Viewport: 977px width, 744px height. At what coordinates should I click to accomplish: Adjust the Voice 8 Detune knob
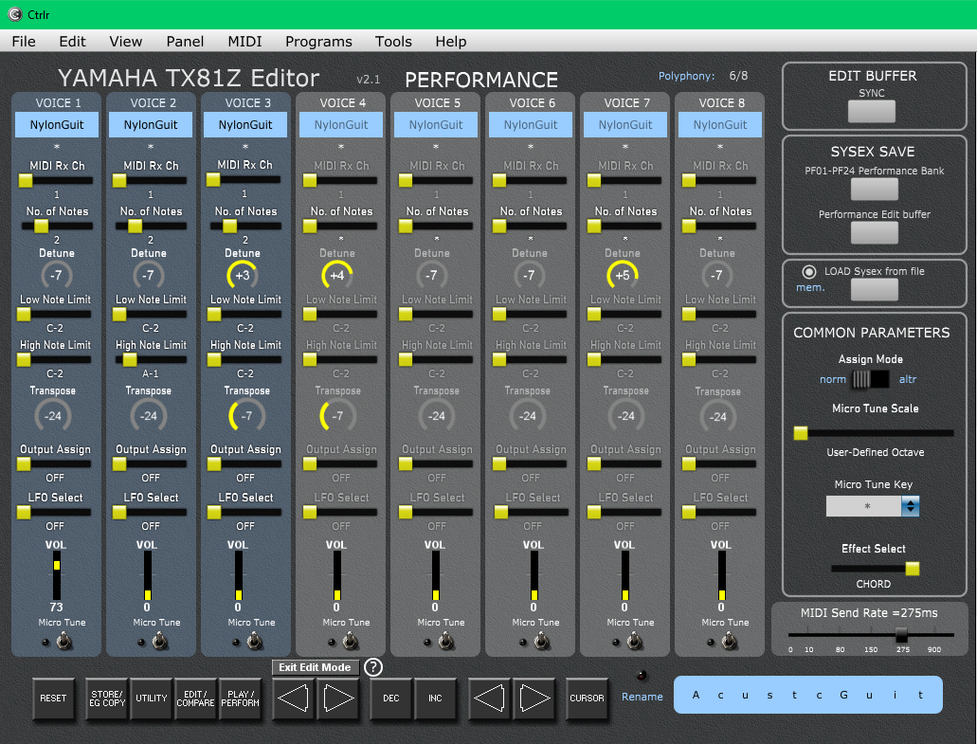coord(717,275)
